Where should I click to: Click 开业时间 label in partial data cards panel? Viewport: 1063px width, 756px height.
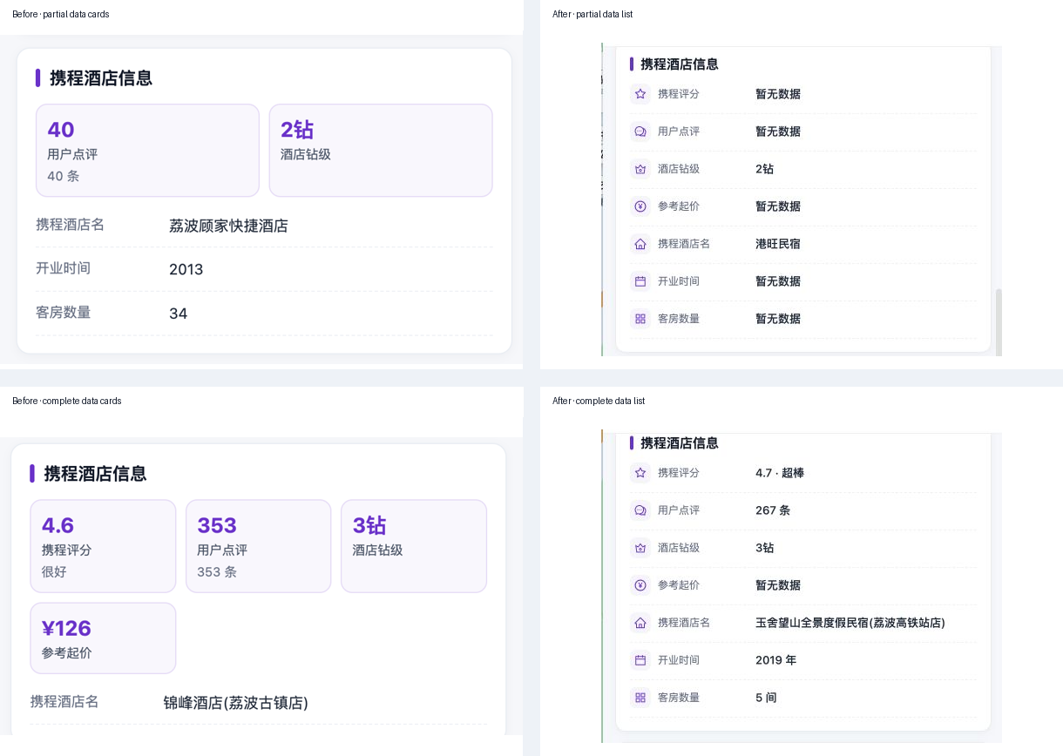point(63,268)
